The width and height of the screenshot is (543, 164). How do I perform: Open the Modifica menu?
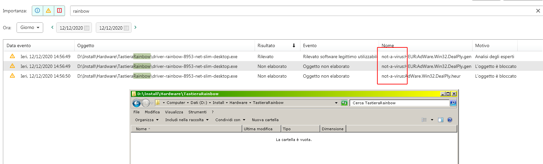[152, 112]
